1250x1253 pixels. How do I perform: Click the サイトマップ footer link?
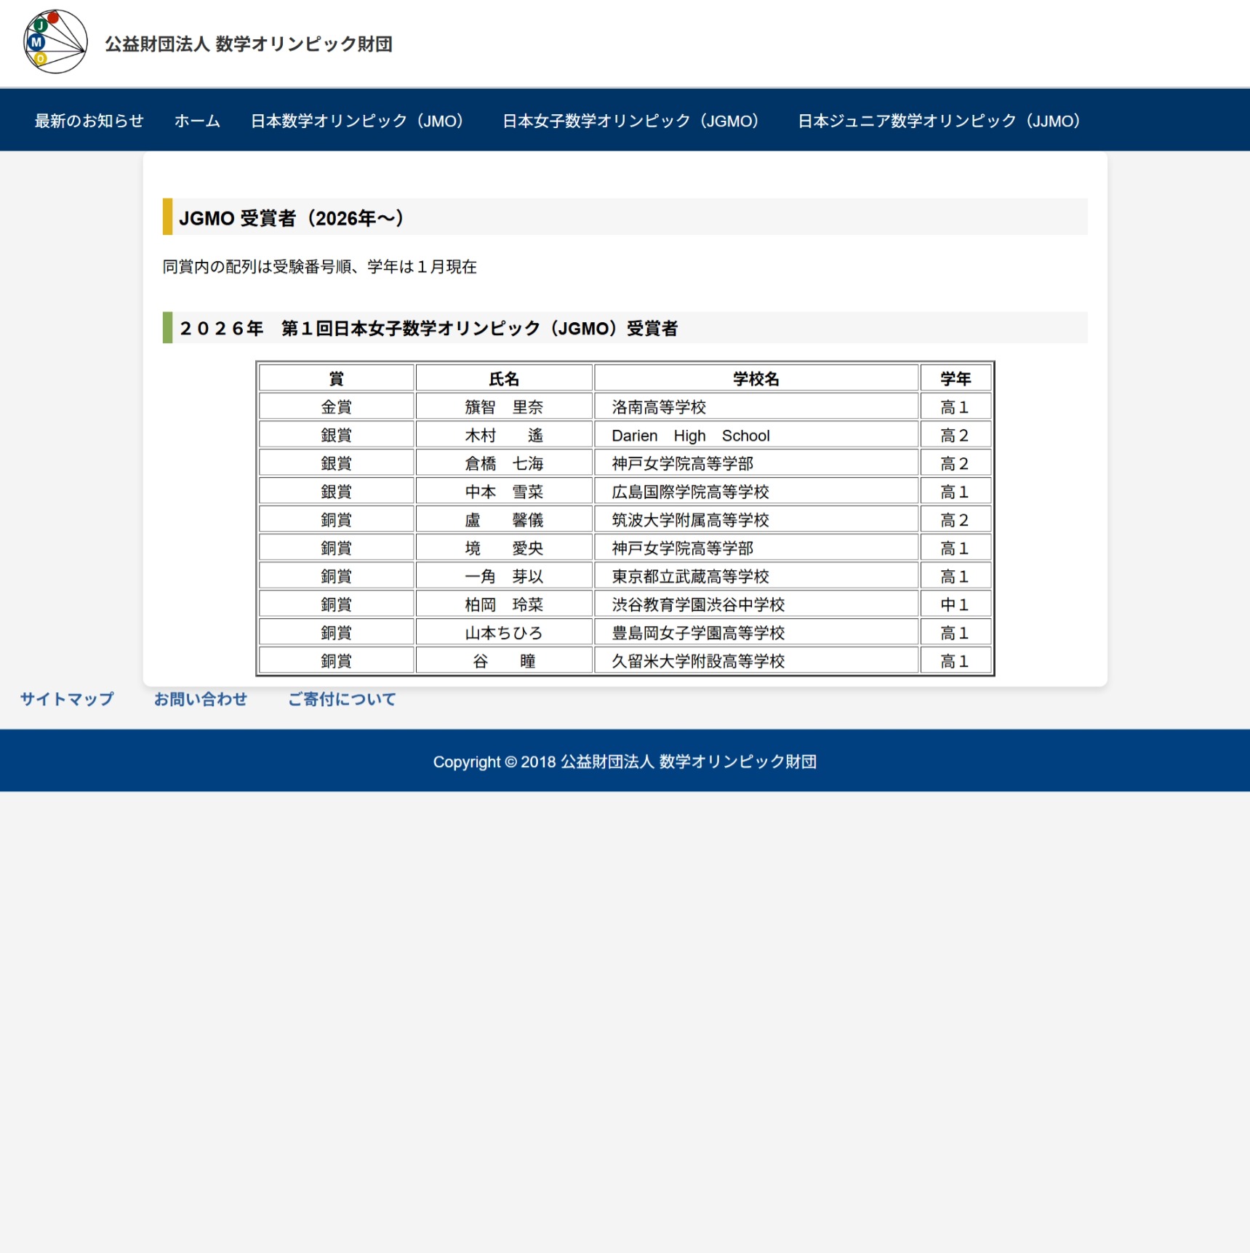(67, 699)
